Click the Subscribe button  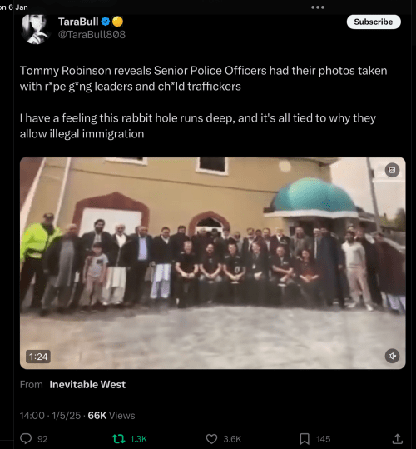pyautogui.click(x=374, y=22)
